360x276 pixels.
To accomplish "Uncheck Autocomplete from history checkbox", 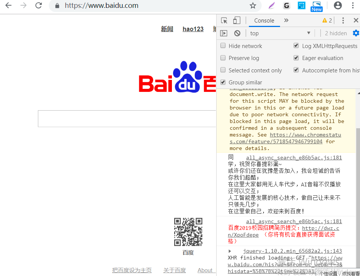I will [296, 70].
